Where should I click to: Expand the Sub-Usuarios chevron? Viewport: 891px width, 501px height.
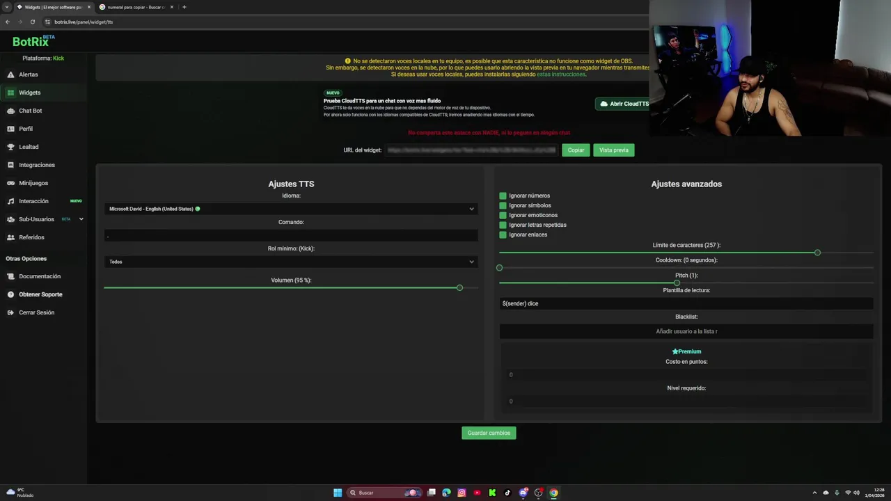[81, 219]
